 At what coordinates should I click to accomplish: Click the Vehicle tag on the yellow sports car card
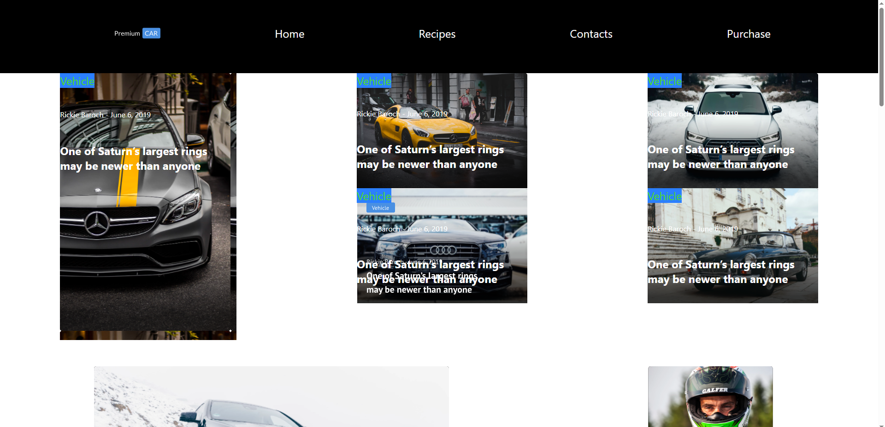374,81
